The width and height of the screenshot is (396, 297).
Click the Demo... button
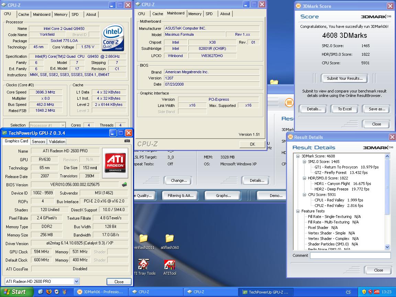272,196
